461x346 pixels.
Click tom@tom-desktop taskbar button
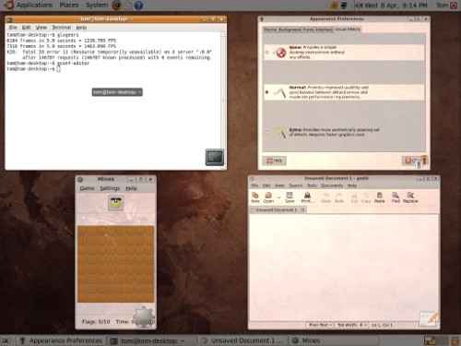[151, 340]
